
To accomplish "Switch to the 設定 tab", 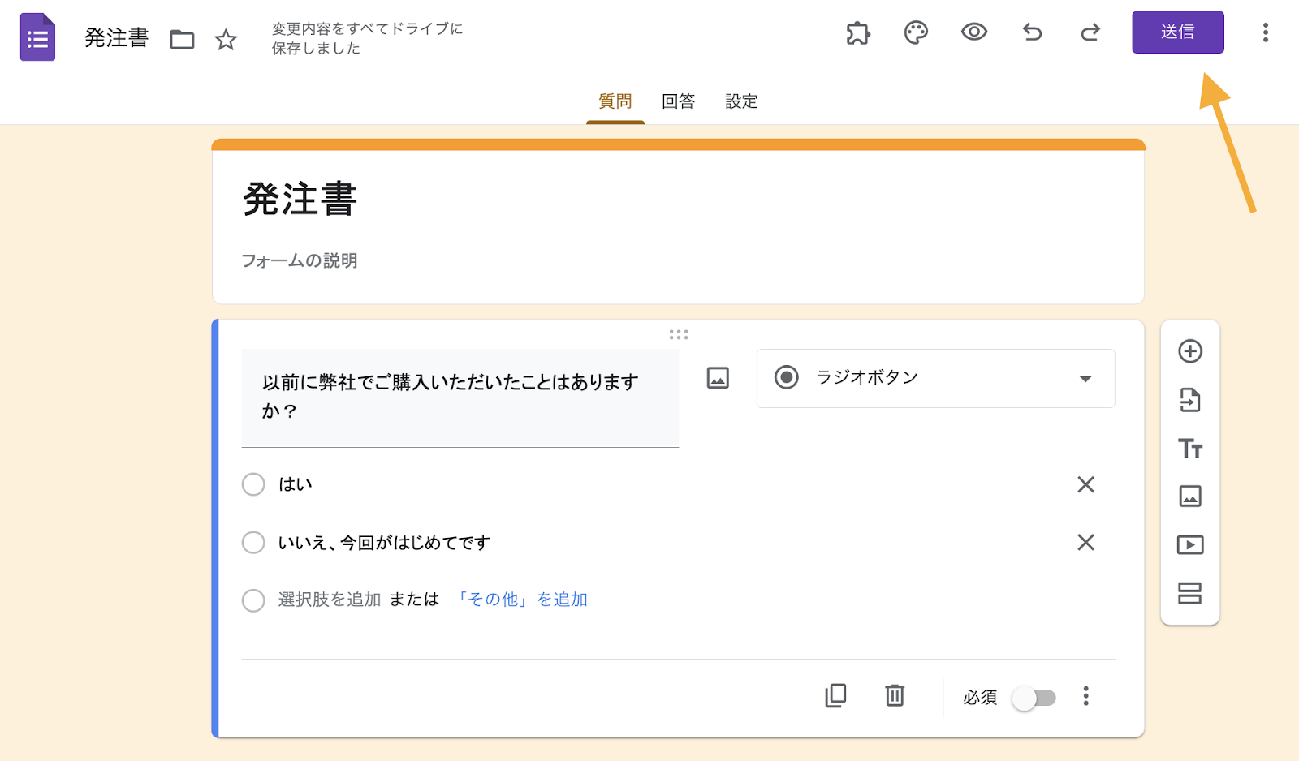I will tap(741, 101).
